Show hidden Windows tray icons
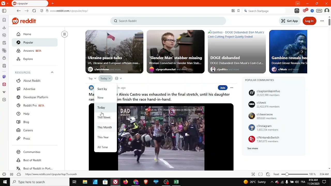This screenshot has height=186, width=331. 272,182
